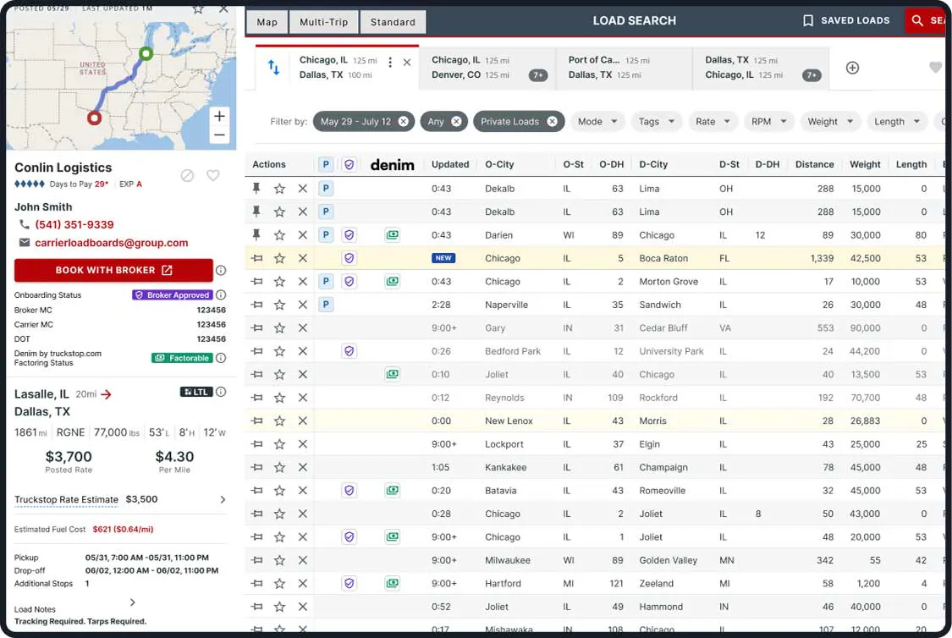Pin the first Dekalb load row

pos(256,188)
